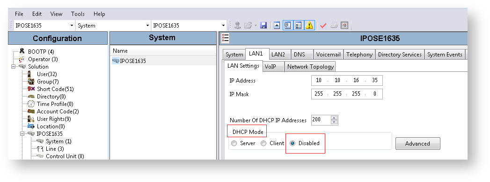Switch to the Directory Services tab
Viewport: 490px width, 182px height.
(x=400, y=55)
